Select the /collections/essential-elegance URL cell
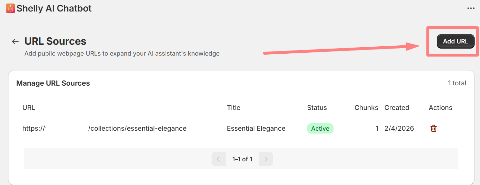Screen dimensions: 480x185 [x=104, y=128]
